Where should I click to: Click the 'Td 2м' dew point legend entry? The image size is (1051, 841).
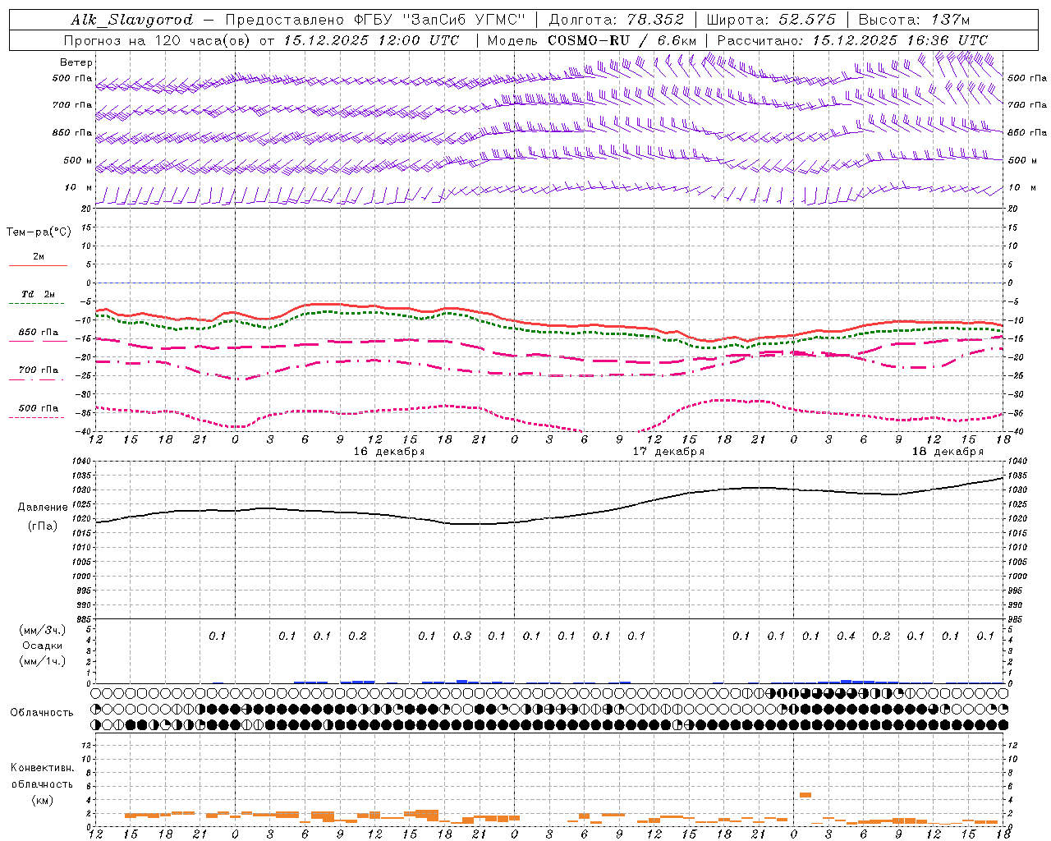(39, 294)
